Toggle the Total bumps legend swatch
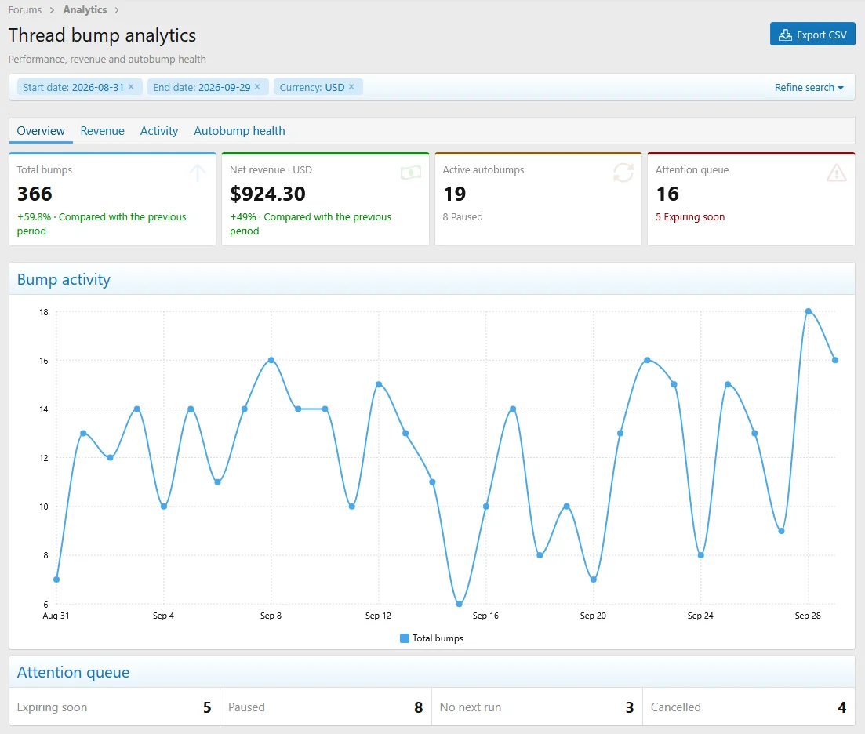 [x=405, y=638]
